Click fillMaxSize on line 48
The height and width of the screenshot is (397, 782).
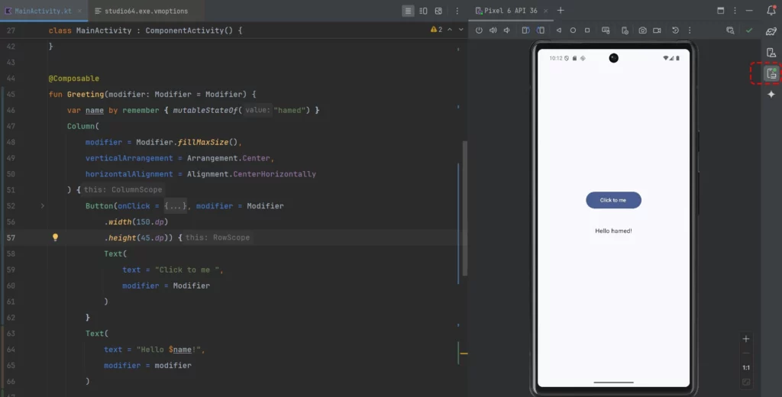tap(203, 142)
